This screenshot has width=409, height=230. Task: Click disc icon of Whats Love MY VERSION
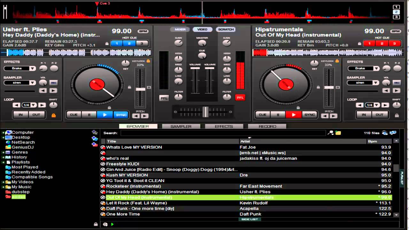(103, 147)
